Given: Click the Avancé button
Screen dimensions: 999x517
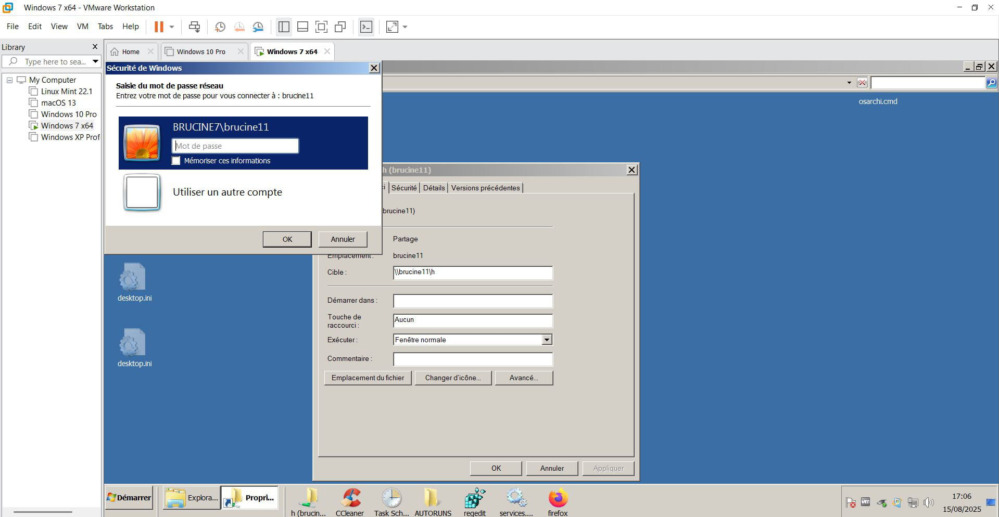Looking at the screenshot, I should pyautogui.click(x=524, y=378).
